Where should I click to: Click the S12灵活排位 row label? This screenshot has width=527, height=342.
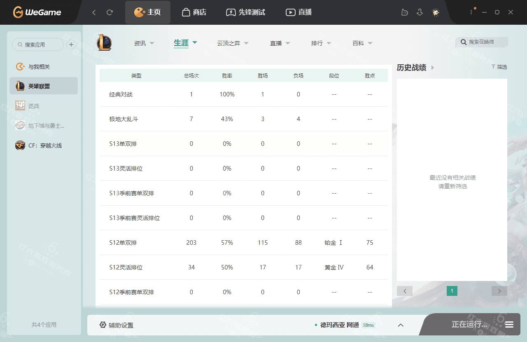[x=126, y=267]
